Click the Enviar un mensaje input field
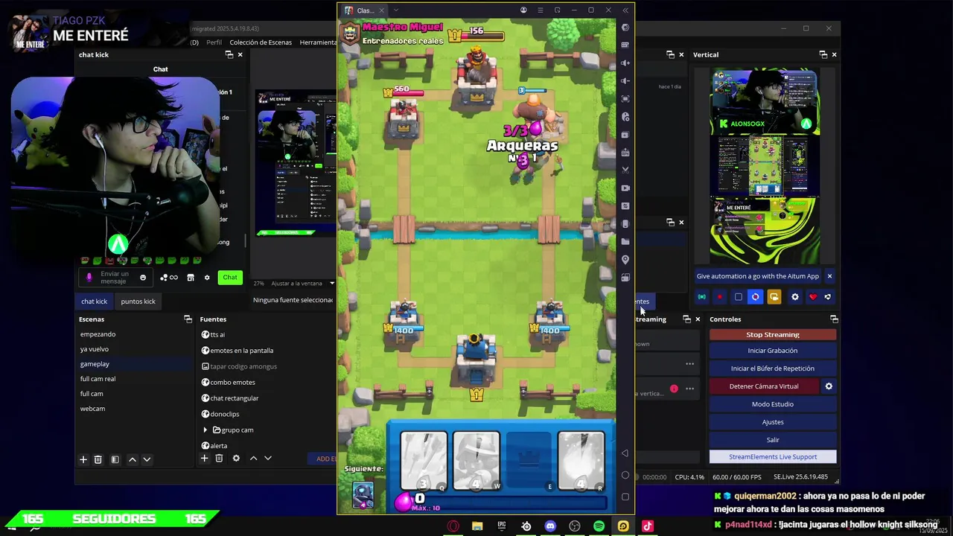The height and width of the screenshot is (536, 953). pos(114,278)
